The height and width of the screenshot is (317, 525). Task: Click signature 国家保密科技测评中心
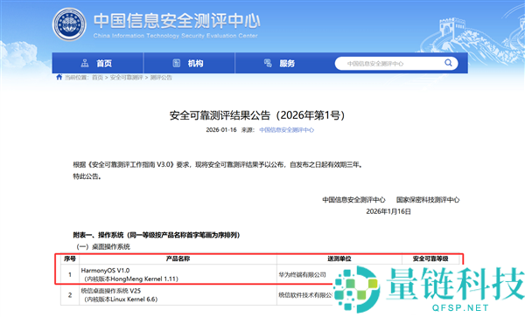click(428, 200)
